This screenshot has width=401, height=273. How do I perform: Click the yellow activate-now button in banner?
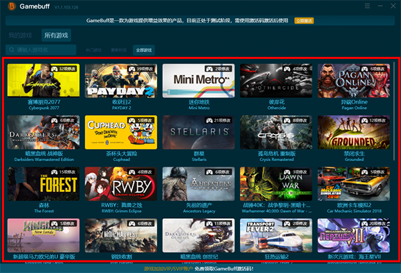click(x=304, y=21)
